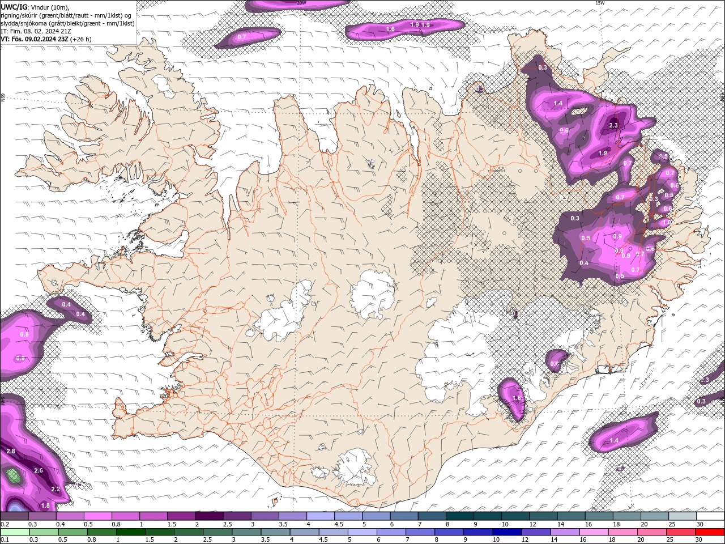The width and height of the screenshot is (725, 544).
Task: Click the 1.0 value on the east coast
Action: 666,223
